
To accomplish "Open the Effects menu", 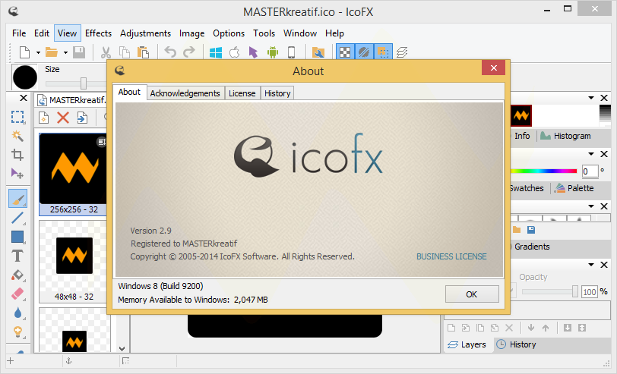I will tap(98, 33).
